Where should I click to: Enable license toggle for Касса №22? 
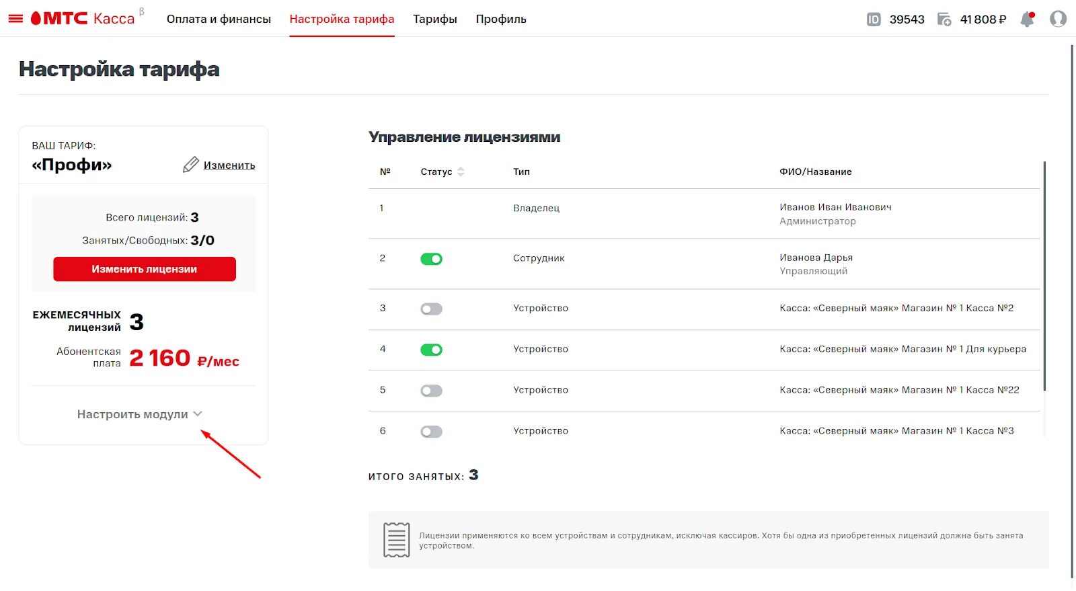click(x=432, y=391)
